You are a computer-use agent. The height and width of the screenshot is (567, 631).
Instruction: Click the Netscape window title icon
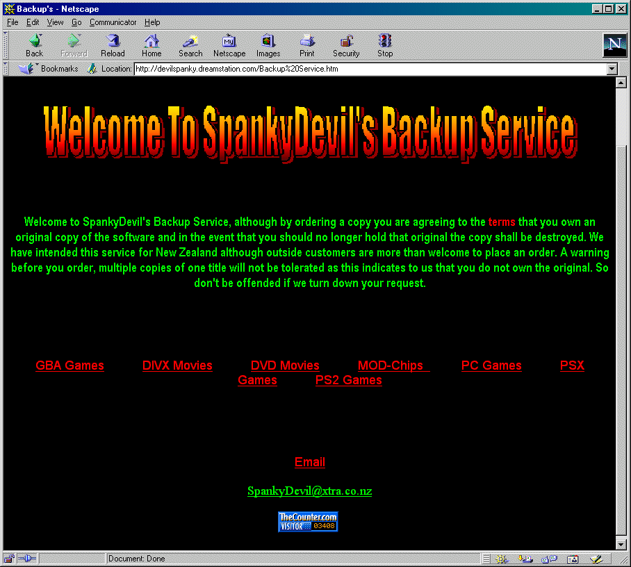(x=9, y=9)
